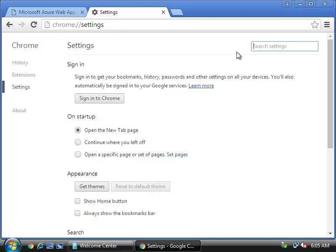Click Reset to default theme button
This screenshot has height=252, width=336.
pos(140,186)
